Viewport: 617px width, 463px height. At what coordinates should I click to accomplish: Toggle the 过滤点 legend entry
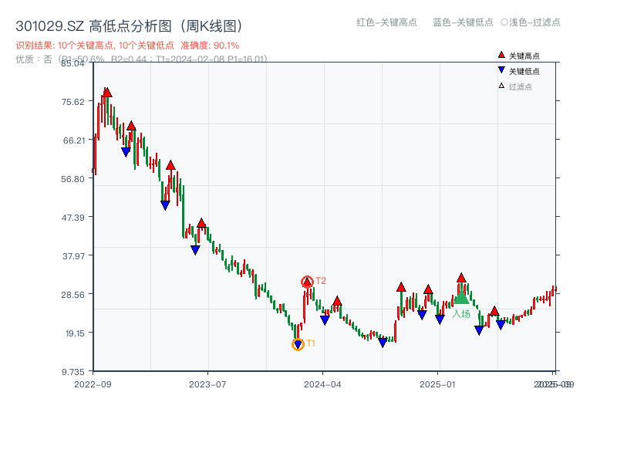[515, 86]
